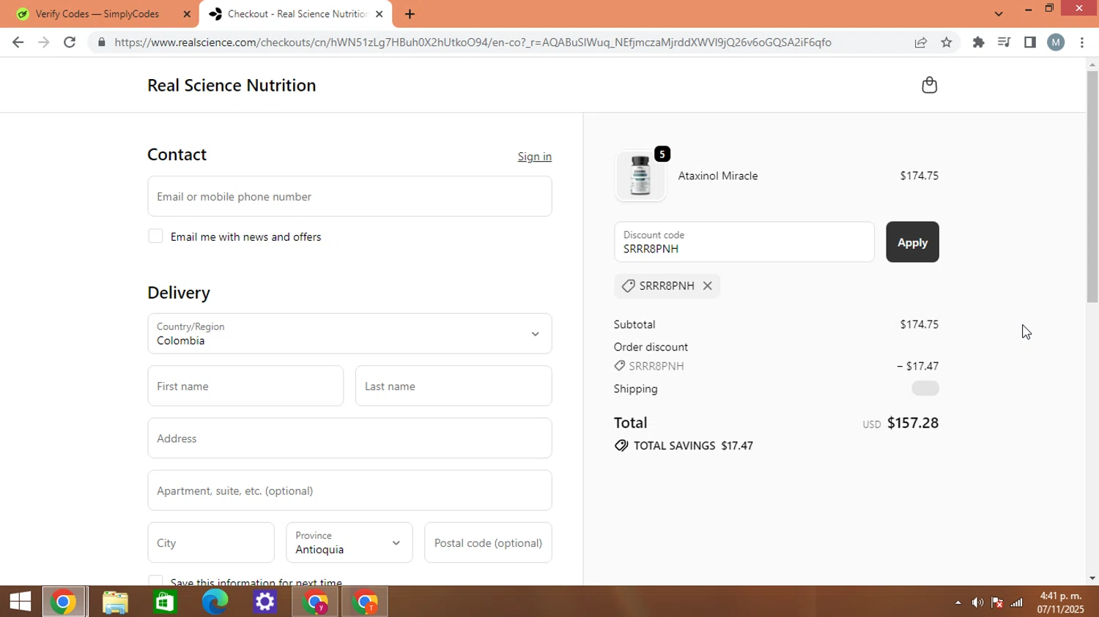
Task: Open the Chrome three-dot menu
Action: pos(1082,42)
